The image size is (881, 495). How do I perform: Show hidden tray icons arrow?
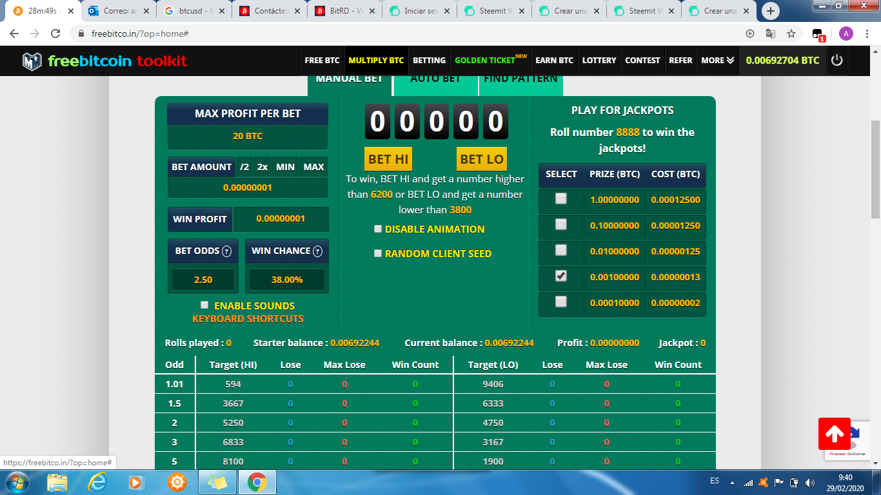pyautogui.click(x=731, y=482)
